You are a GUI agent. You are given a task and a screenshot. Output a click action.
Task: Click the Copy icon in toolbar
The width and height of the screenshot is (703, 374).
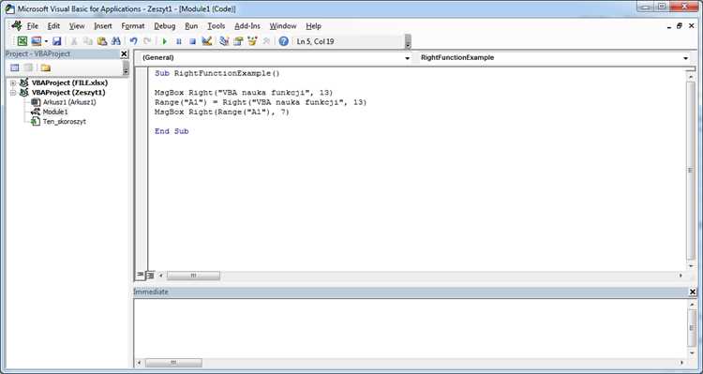(x=88, y=41)
